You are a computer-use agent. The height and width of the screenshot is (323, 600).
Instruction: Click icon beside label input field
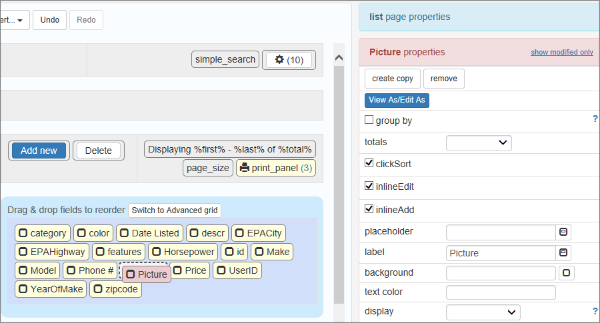click(x=563, y=252)
